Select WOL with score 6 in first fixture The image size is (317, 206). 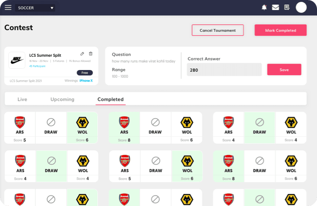[x=83, y=128]
